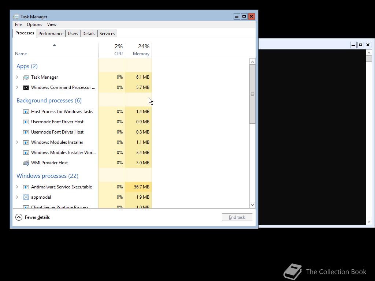Select Background processes (6) group header
Image resolution: width=375 pixels, height=281 pixels.
49,100
